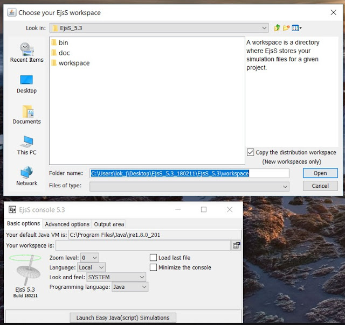Enable Load last file checkbox
Screen dimensions: 345x325
coord(153,258)
